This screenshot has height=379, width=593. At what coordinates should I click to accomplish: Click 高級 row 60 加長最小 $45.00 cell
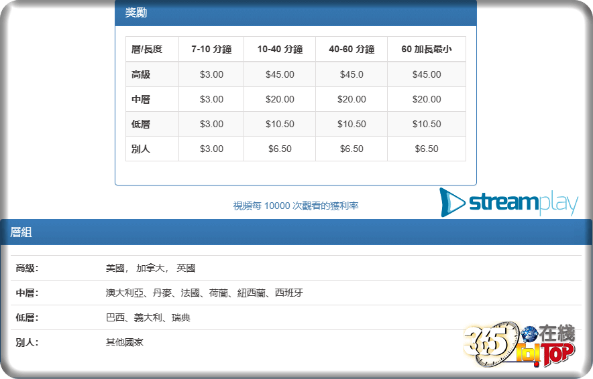click(x=427, y=74)
